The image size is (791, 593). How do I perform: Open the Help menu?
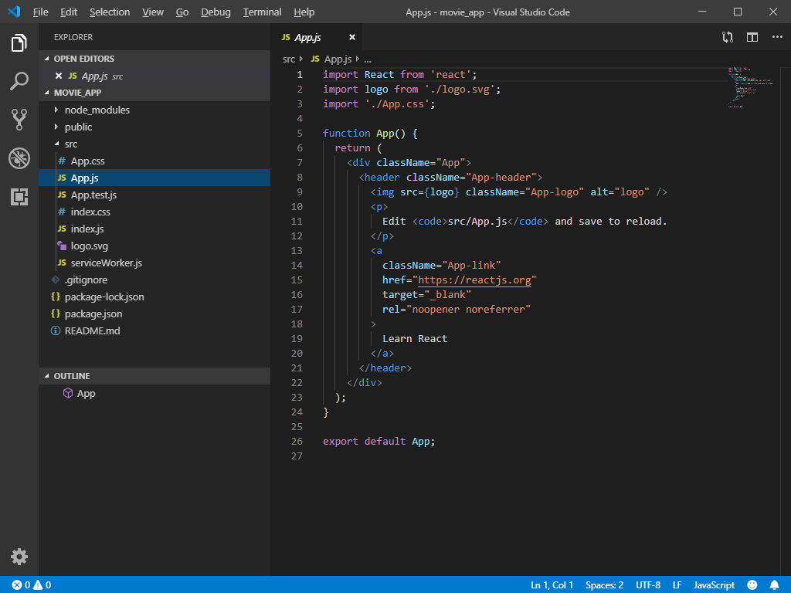tap(304, 12)
